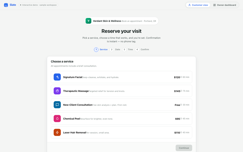Click the Time step label

point(130,49)
